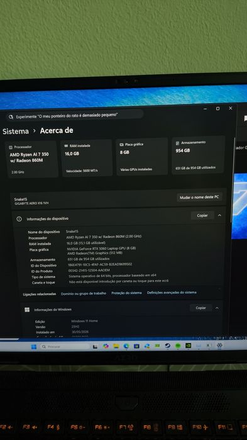This screenshot has width=247, height=440.
Task: Open Domínio ou grupo de trabalho link
Action: 84,293
